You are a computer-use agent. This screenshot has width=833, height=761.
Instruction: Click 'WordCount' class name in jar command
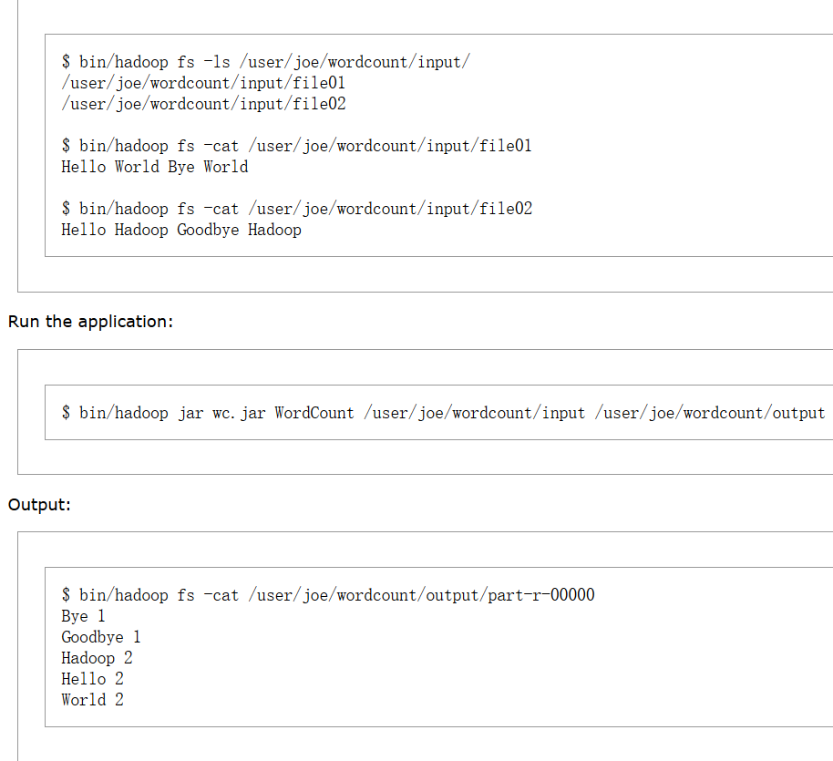click(x=314, y=413)
